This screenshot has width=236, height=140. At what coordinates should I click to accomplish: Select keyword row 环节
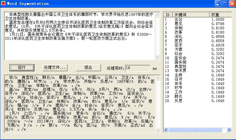(198, 88)
